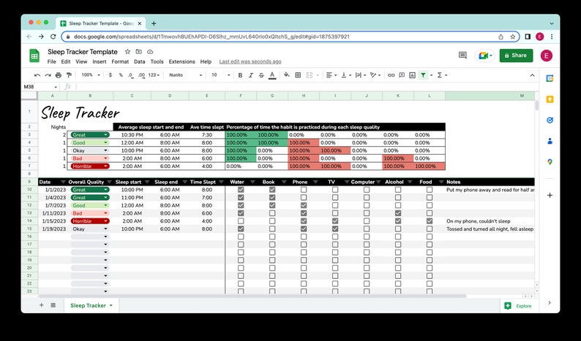Uncheck TV for 1/19/2023 row

pyautogui.click(x=335, y=229)
